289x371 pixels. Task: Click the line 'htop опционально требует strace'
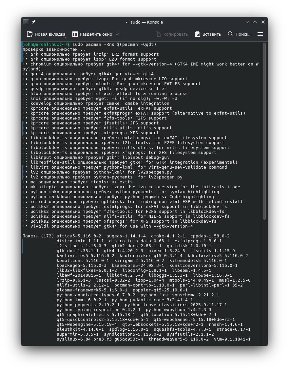tap(105, 93)
